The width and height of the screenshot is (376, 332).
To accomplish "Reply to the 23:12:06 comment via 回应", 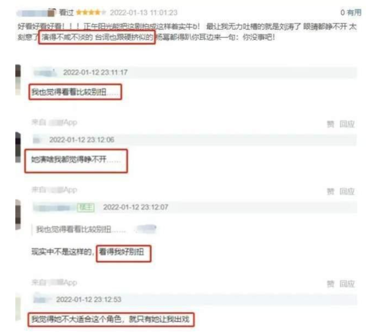I will coord(347,191).
